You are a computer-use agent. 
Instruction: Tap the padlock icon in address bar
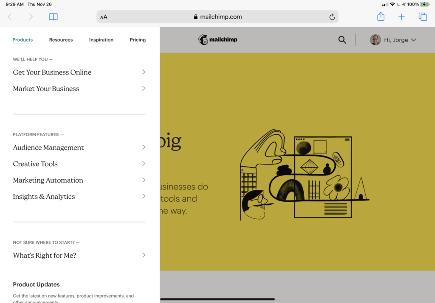195,17
